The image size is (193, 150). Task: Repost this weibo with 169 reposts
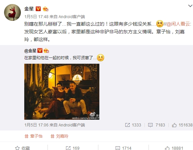(73, 148)
